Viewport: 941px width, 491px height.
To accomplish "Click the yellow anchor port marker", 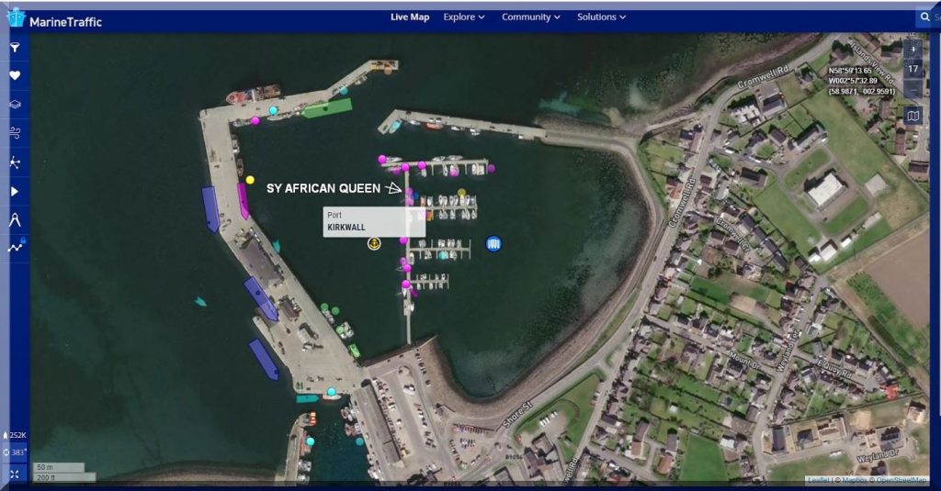I will coord(374,243).
